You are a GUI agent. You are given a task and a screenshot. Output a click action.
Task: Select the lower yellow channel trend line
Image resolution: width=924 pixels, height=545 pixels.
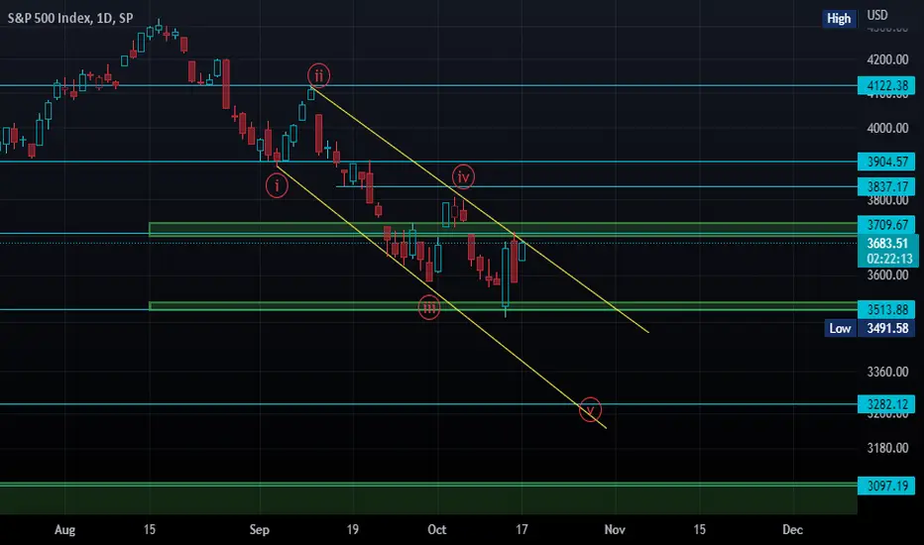point(441,297)
